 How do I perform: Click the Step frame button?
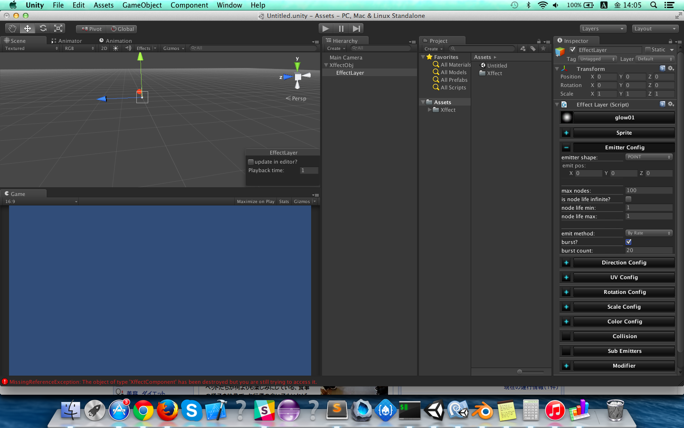pyautogui.click(x=356, y=29)
